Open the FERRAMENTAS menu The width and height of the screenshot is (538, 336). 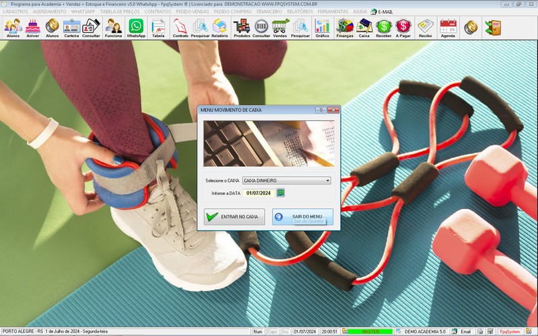pyautogui.click(x=333, y=11)
